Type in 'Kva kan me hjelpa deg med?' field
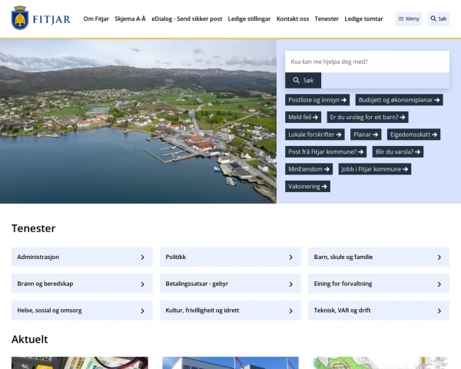The height and width of the screenshot is (369, 461). [x=366, y=61]
